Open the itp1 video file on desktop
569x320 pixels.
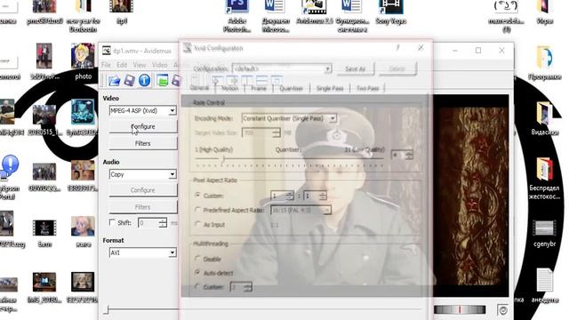[122, 12]
